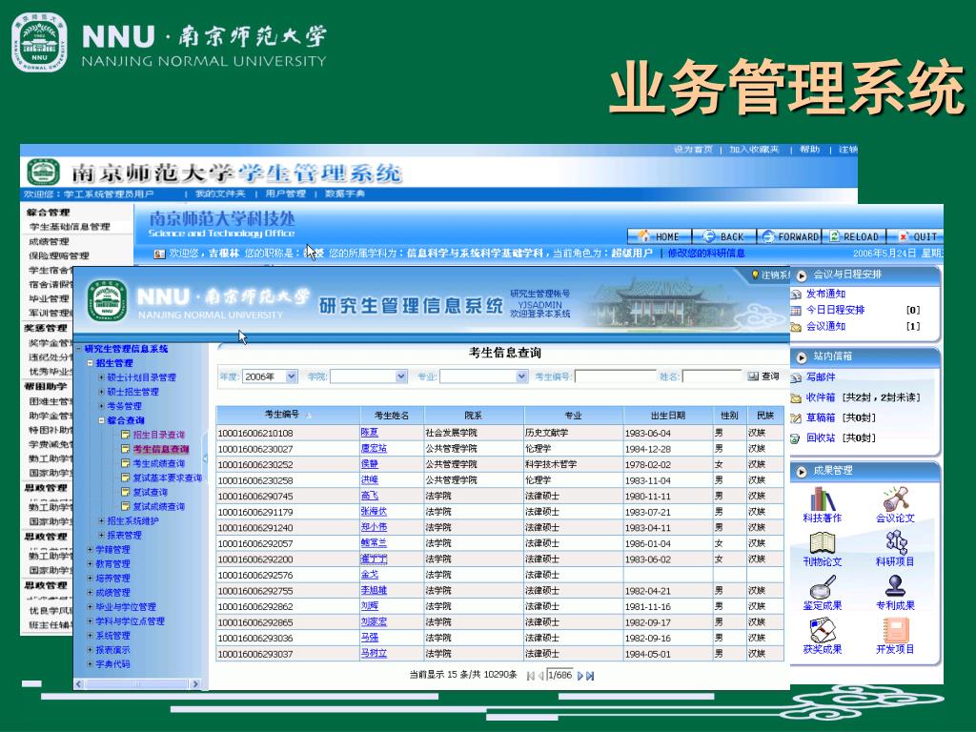Open the 修改您的科研信息 link
Screen dimensions: 976x732
pos(706,254)
